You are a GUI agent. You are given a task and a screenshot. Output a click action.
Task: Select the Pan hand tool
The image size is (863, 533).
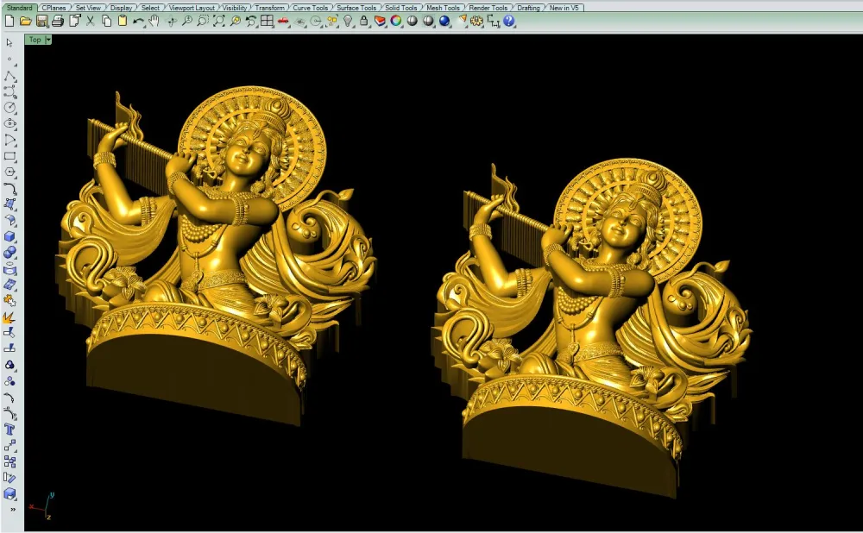point(154,21)
